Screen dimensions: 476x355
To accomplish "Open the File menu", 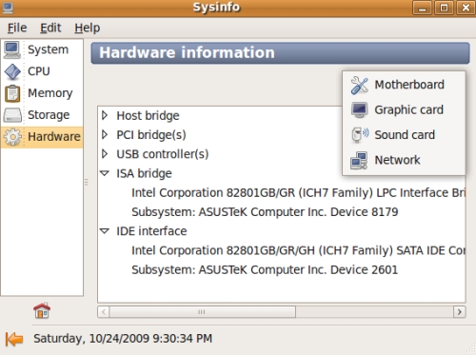I will [17, 28].
